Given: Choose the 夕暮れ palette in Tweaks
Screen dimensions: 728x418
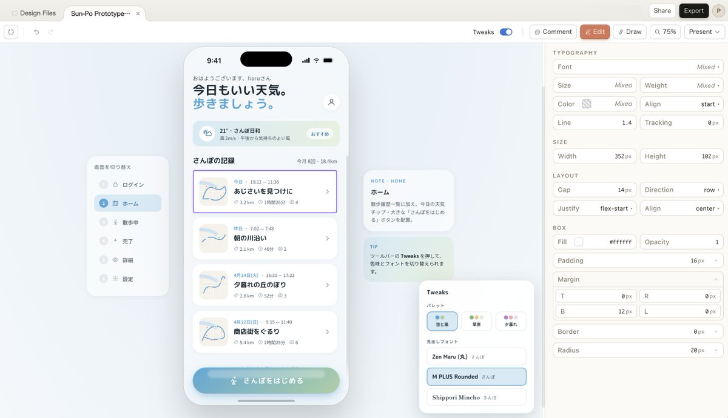Looking at the screenshot, I should 510,320.
